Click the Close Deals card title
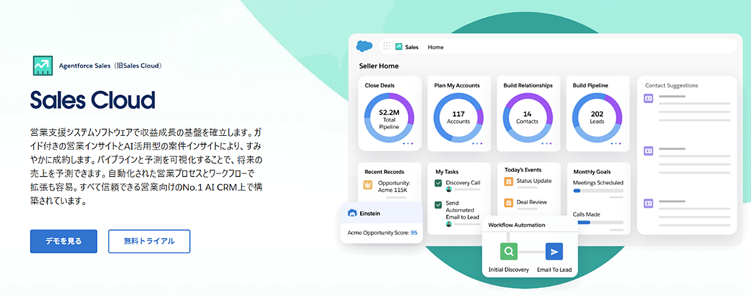The height and width of the screenshot is (297, 751). pos(379,85)
